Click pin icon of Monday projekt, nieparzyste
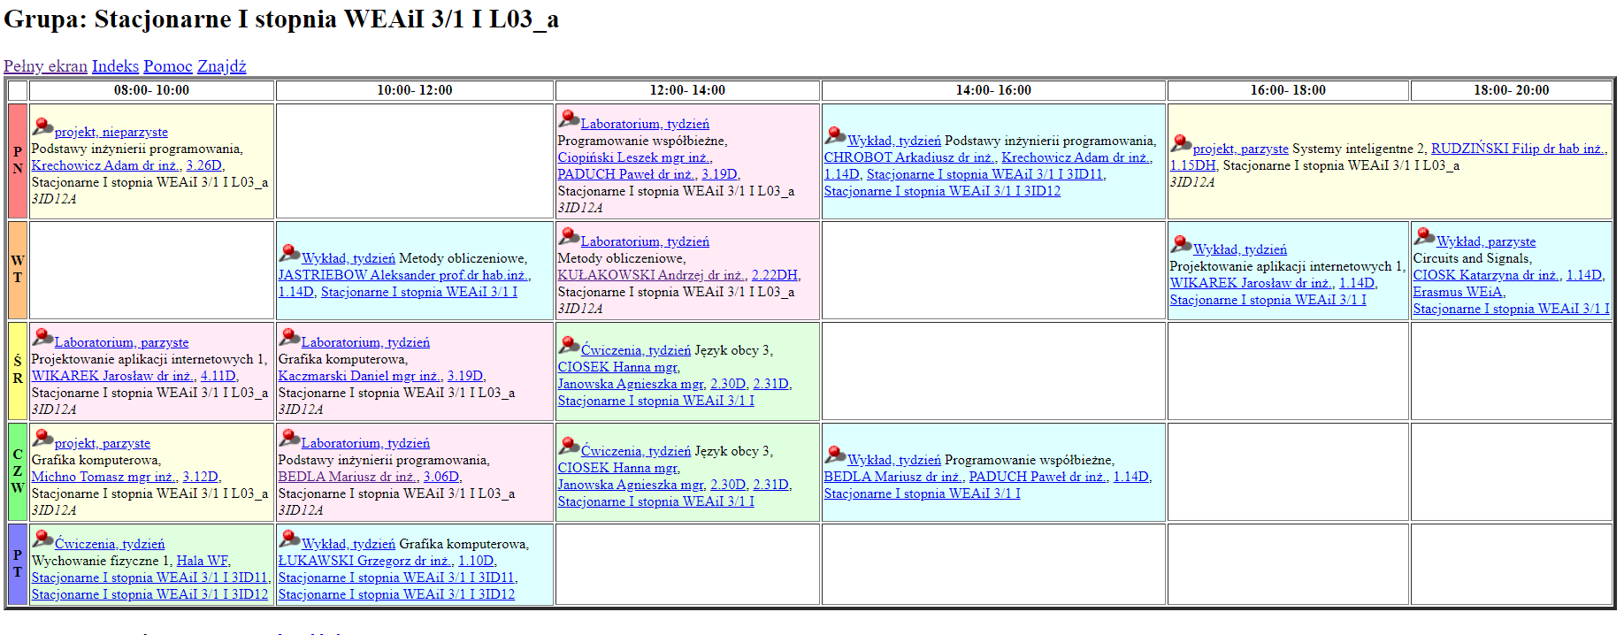The image size is (1624, 635). pyautogui.click(x=42, y=126)
